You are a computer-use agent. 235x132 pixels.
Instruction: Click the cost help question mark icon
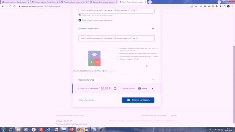click(x=115, y=88)
